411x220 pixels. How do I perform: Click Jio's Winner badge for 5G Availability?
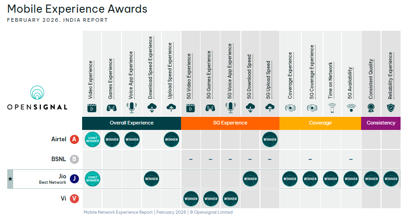tap(351, 179)
